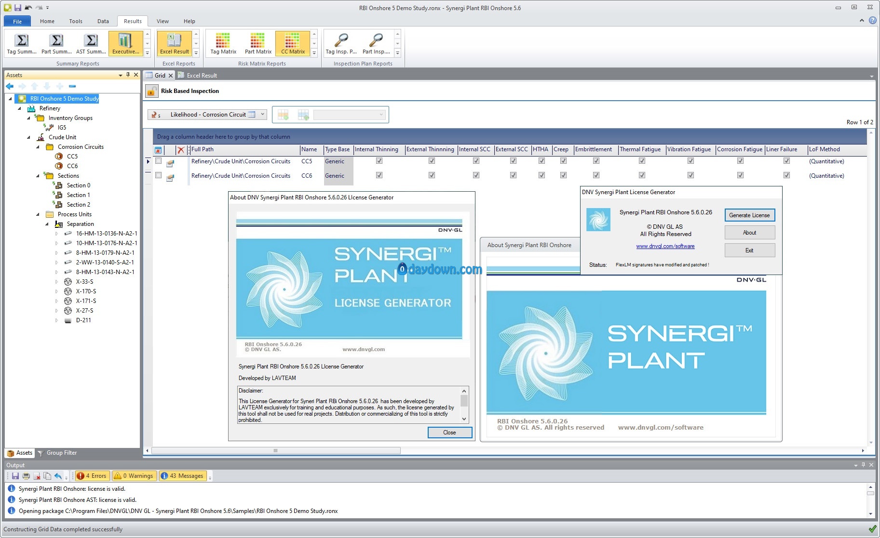This screenshot has height=538, width=880.
Task: Click the save icon in Output toolbar
Action: [15, 476]
